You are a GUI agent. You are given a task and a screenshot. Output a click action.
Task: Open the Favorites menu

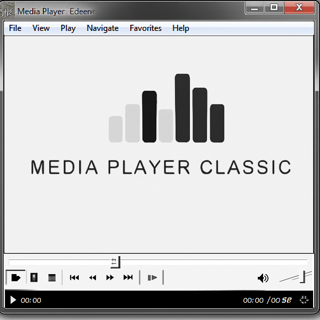coord(145,28)
